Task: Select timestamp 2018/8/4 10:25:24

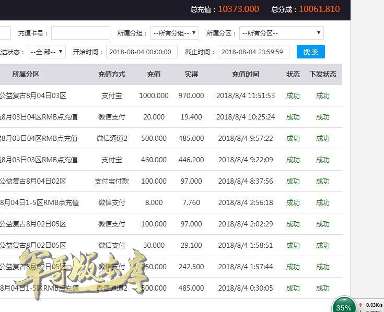Action: [246, 117]
